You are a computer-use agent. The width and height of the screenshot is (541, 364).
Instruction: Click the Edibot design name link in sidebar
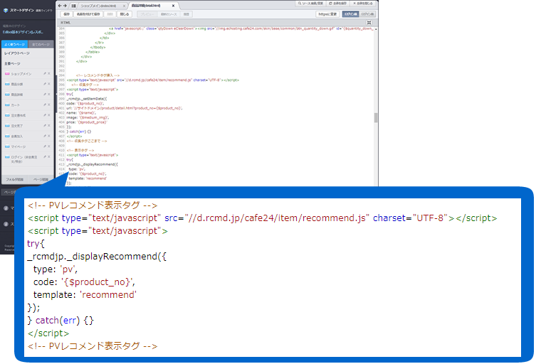pos(23,32)
